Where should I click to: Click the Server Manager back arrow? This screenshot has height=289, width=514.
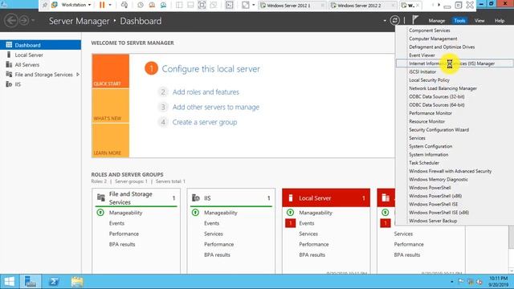click(x=11, y=21)
